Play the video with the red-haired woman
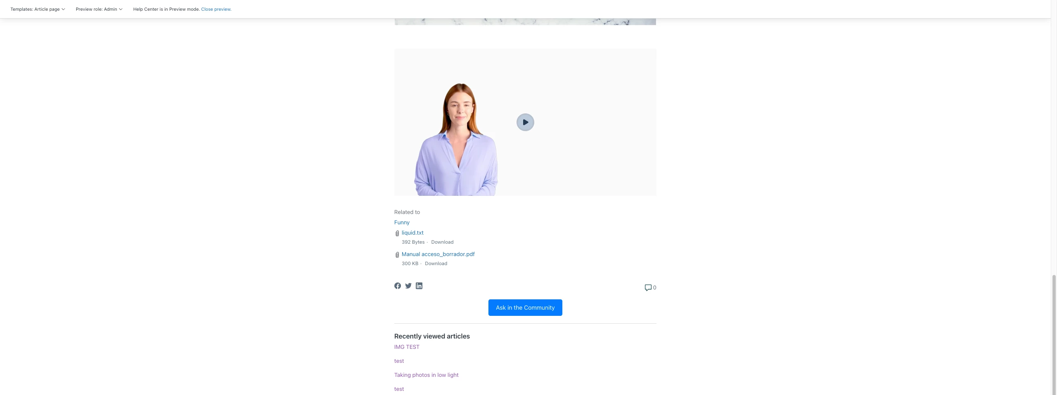 tap(525, 122)
